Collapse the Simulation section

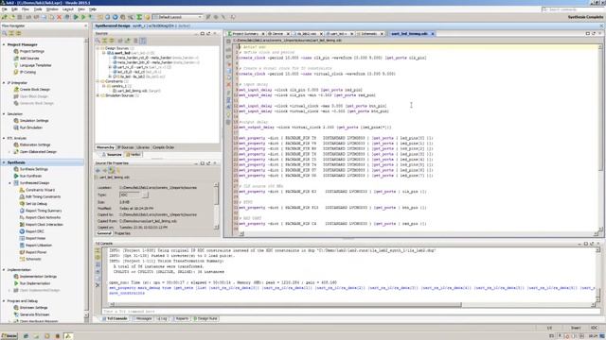(x=4, y=114)
